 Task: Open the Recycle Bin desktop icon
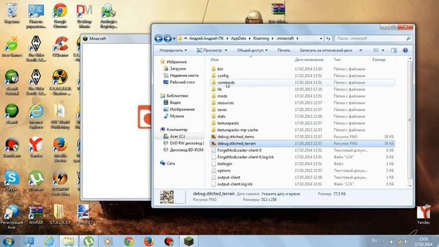point(12,14)
